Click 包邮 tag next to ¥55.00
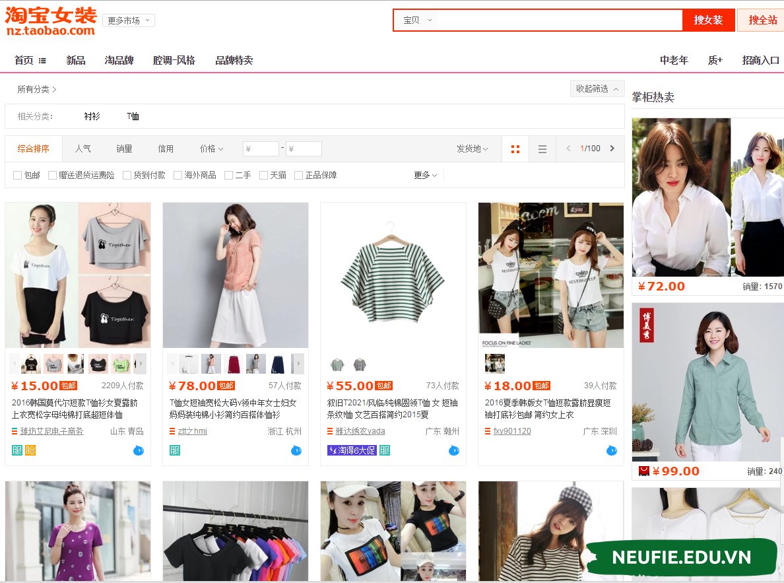This screenshot has height=583, width=784. coord(384,386)
